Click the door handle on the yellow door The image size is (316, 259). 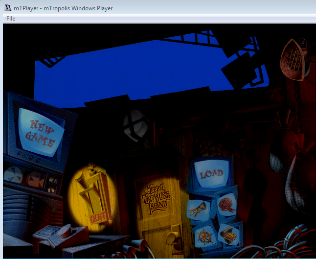(171, 238)
